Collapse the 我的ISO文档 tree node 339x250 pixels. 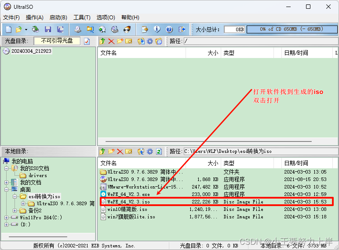7,168
